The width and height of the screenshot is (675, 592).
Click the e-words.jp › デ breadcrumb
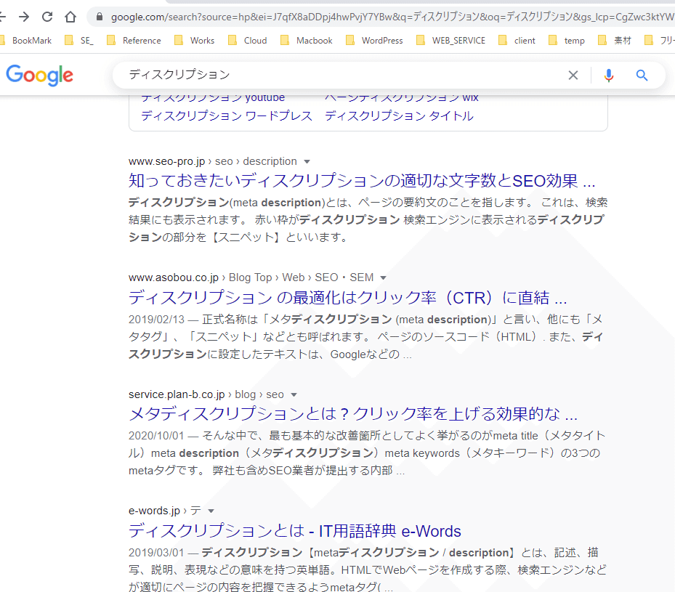coord(165,511)
